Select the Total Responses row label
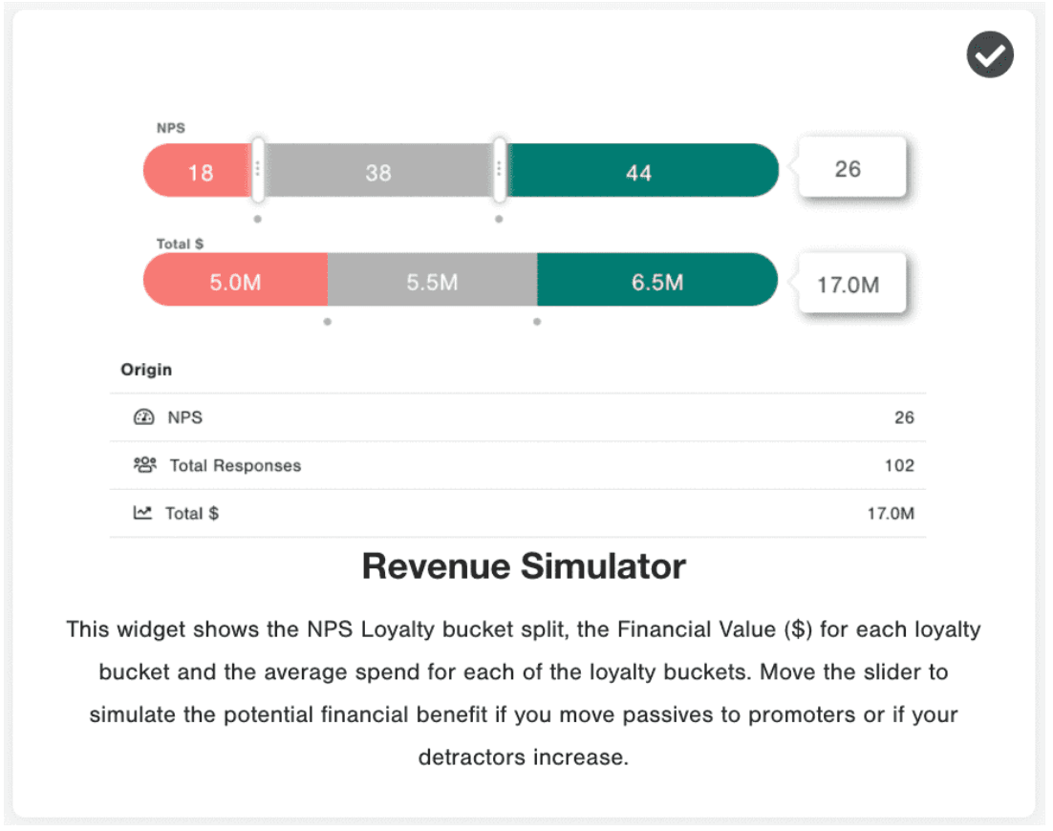The width and height of the screenshot is (1053, 831). [235, 465]
